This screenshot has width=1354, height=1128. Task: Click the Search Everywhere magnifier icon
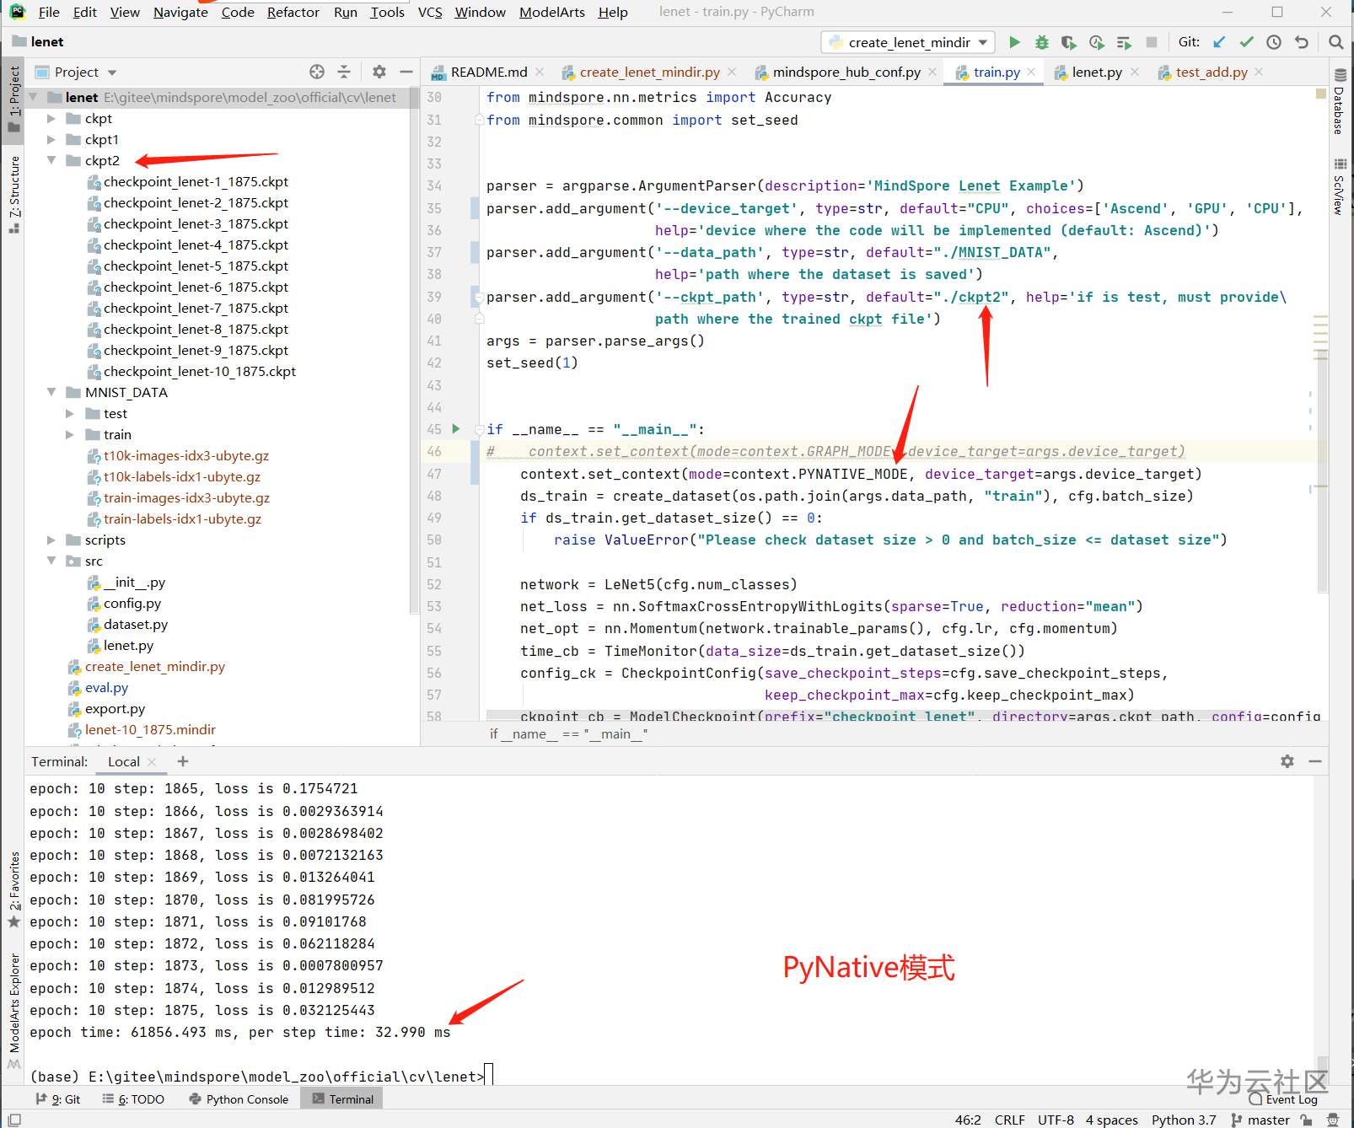click(x=1335, y=42)
